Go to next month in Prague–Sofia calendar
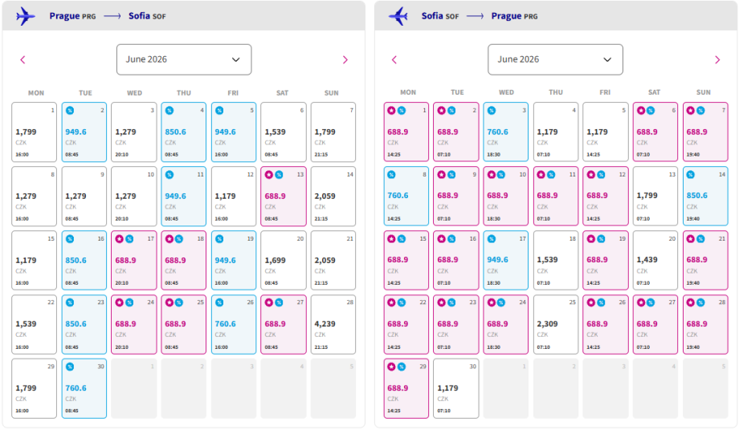Viewport: 739px width, 430px height. click(345, 59)
